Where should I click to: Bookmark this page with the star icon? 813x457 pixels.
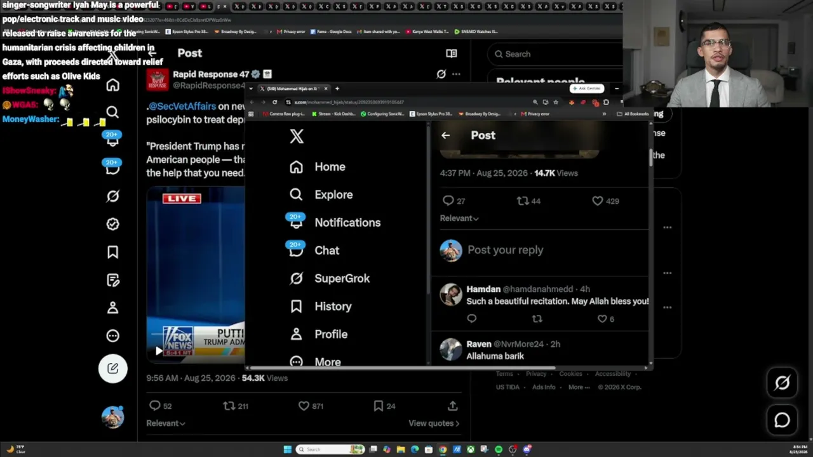point(556,102)
